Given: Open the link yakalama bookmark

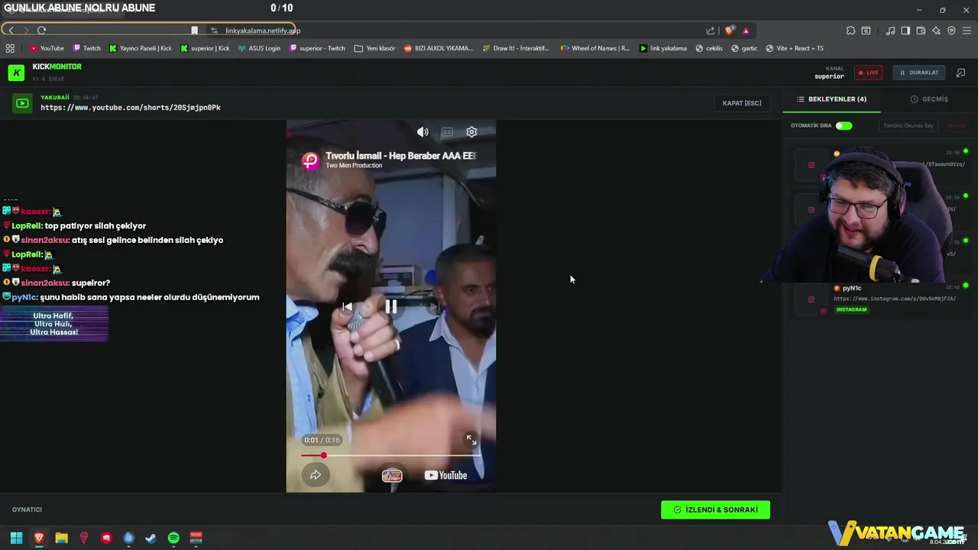Looking at the screenshot, I should click(x=663, y=48).
